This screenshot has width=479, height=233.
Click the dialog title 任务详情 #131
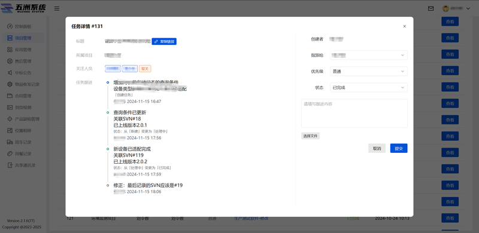click(x=87, y=26)
